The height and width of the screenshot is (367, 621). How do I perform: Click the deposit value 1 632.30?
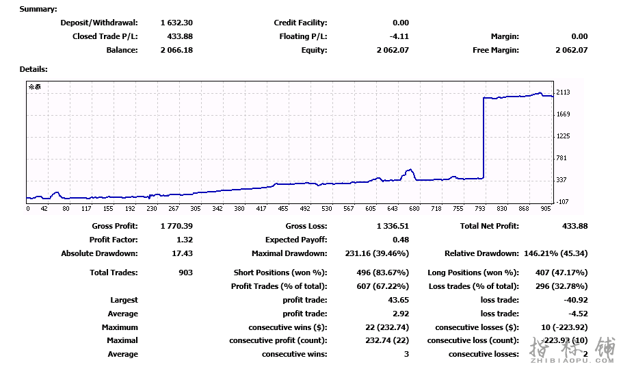(176, 23)
